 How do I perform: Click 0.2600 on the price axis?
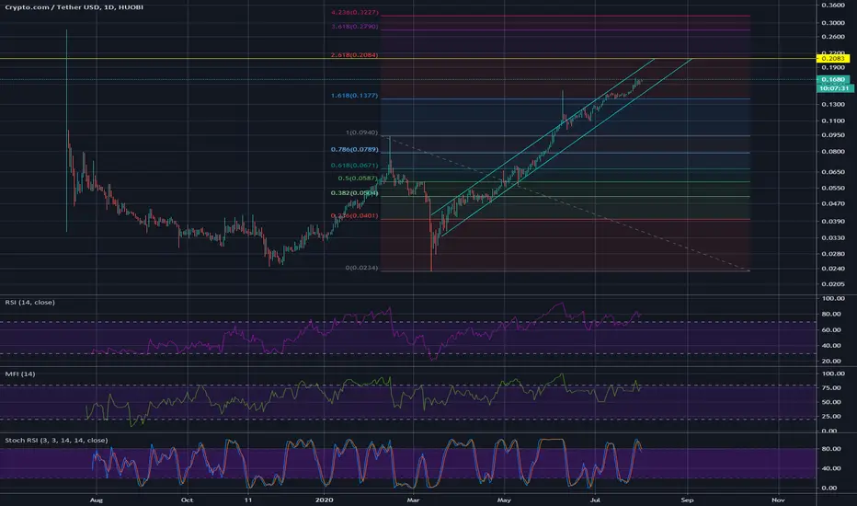[x=833, y=37]
